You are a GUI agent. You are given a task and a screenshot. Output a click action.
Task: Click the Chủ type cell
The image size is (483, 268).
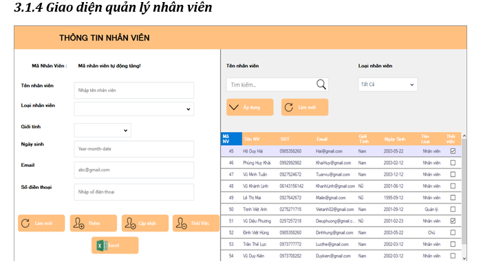[x=431, y=233]
